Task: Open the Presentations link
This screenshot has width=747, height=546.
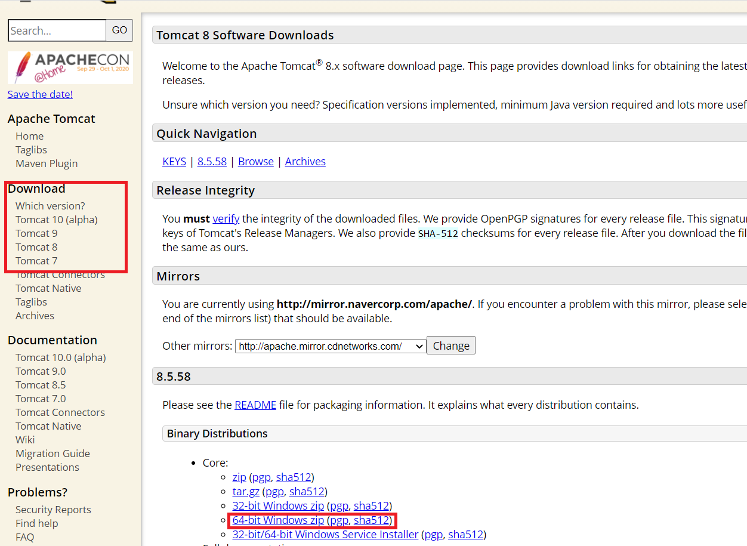Action: coord(47,467)
